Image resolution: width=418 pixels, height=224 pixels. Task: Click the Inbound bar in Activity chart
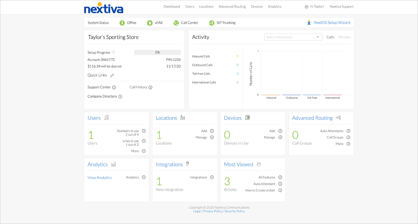pyautogui.click(x=271, y=95)
